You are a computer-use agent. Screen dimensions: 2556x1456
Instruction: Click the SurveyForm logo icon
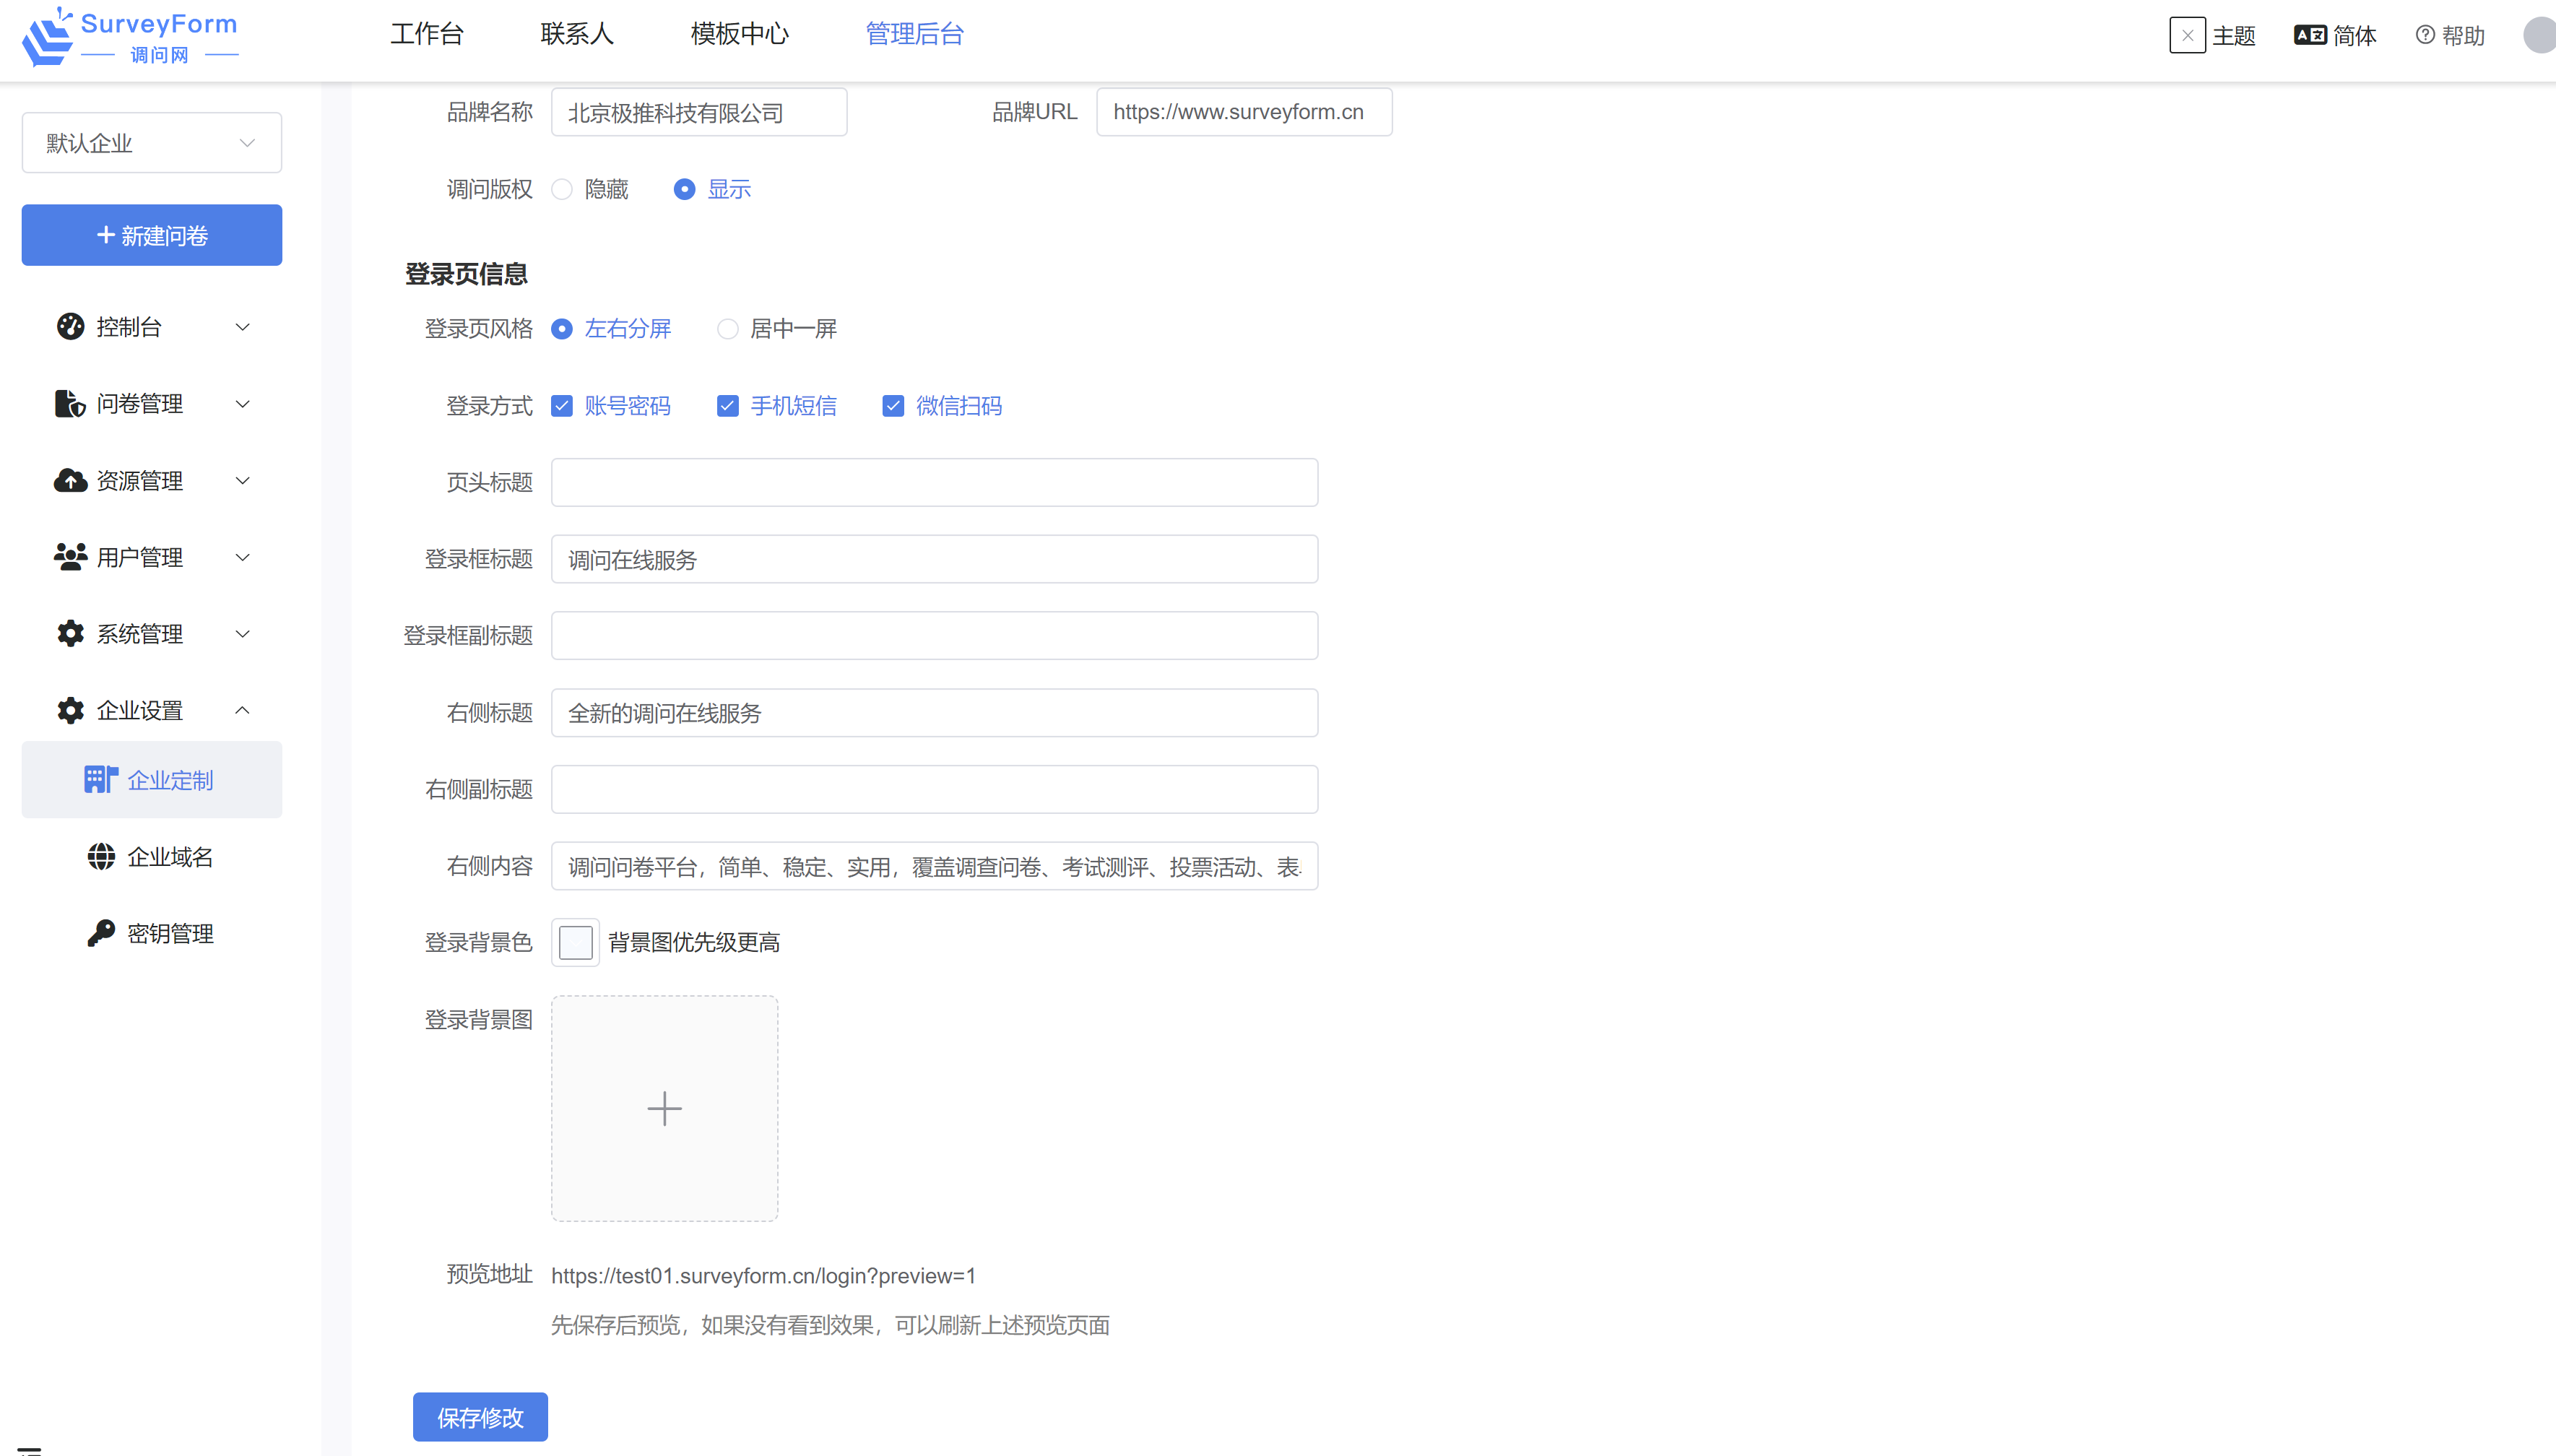[x=47, y=38]
